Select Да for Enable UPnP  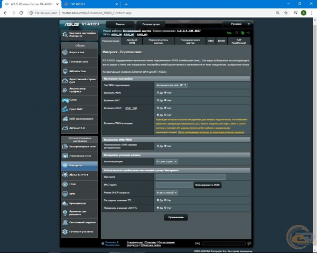[158, 108]
